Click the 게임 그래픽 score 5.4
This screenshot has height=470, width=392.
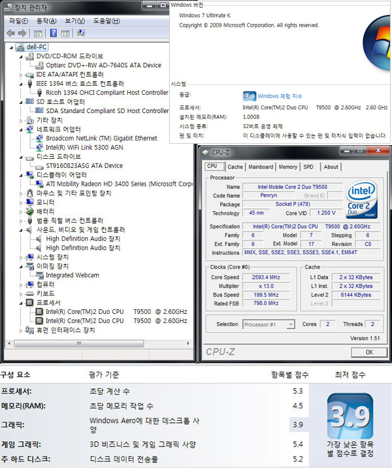(x=298, y=445)
